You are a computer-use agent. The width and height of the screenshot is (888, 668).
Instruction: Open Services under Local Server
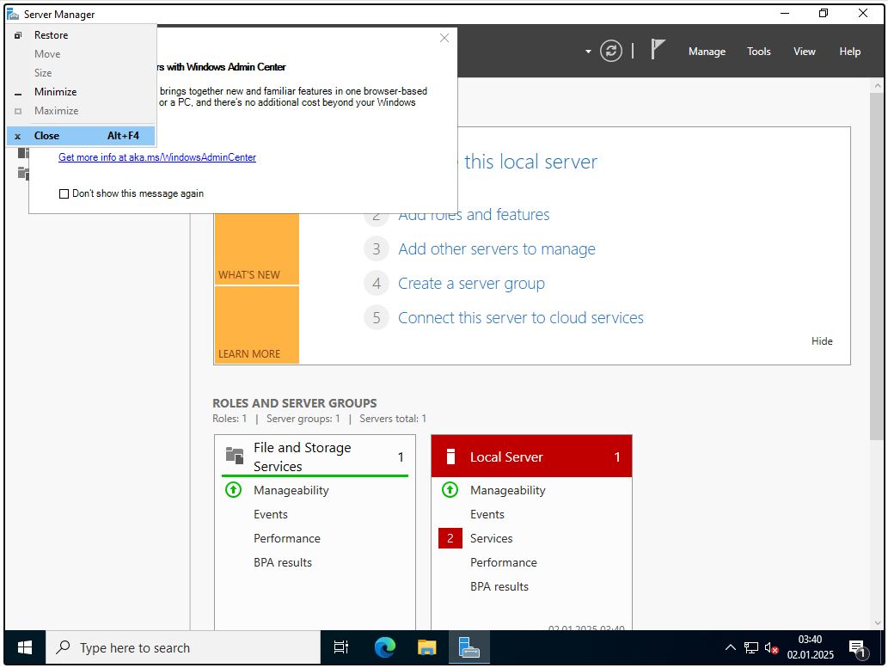click(x=491, y=539)
